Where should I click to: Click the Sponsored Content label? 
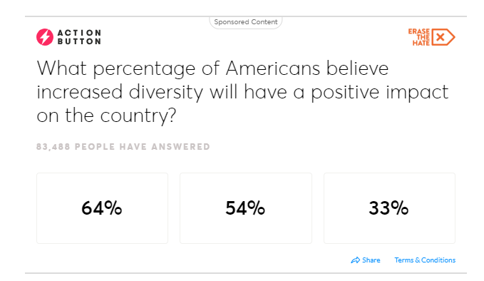point(246,22)
